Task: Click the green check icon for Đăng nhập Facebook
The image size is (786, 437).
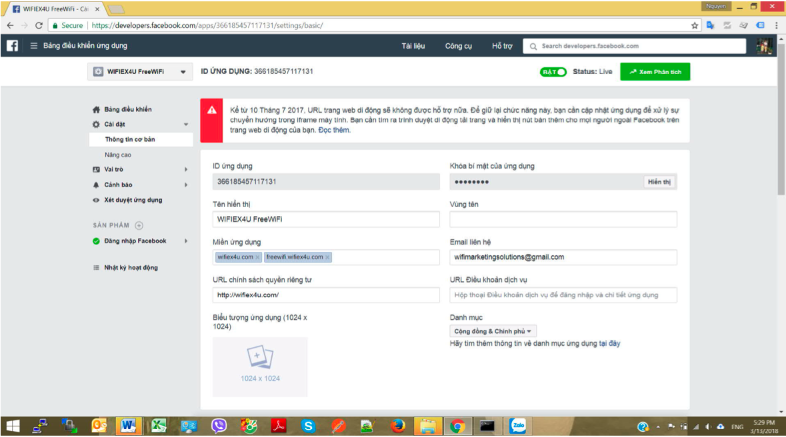Action: (x=96, y=241)
